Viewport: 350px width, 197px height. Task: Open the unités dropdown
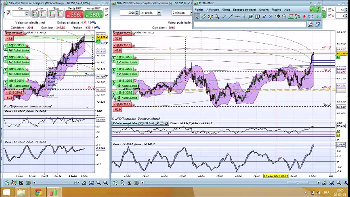tap(159, 13)
